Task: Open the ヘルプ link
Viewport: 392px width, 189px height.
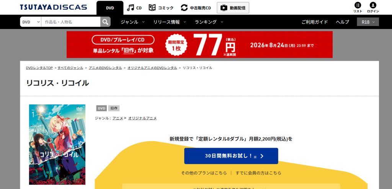Action: (x=343, y=22)
